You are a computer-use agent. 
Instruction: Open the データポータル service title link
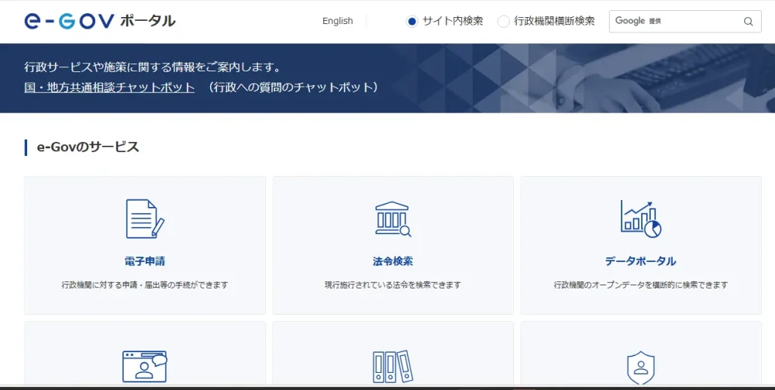click(641, 261)
